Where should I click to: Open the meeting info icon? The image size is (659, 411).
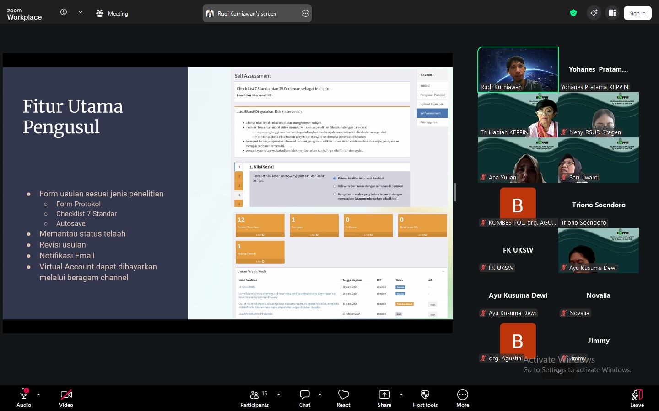(64, 12)
